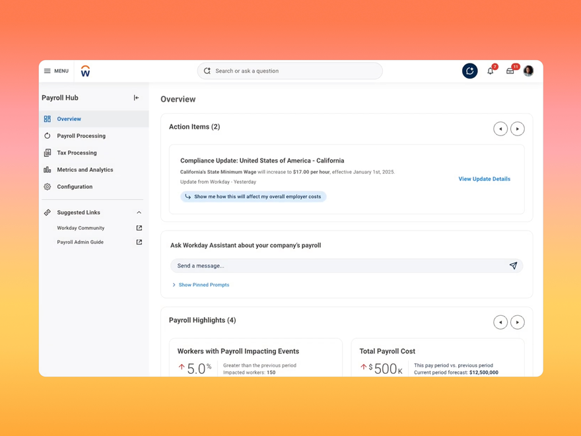Click the View Update Details link
Viewport: 581px width, 436px height.
pos(484,178)
